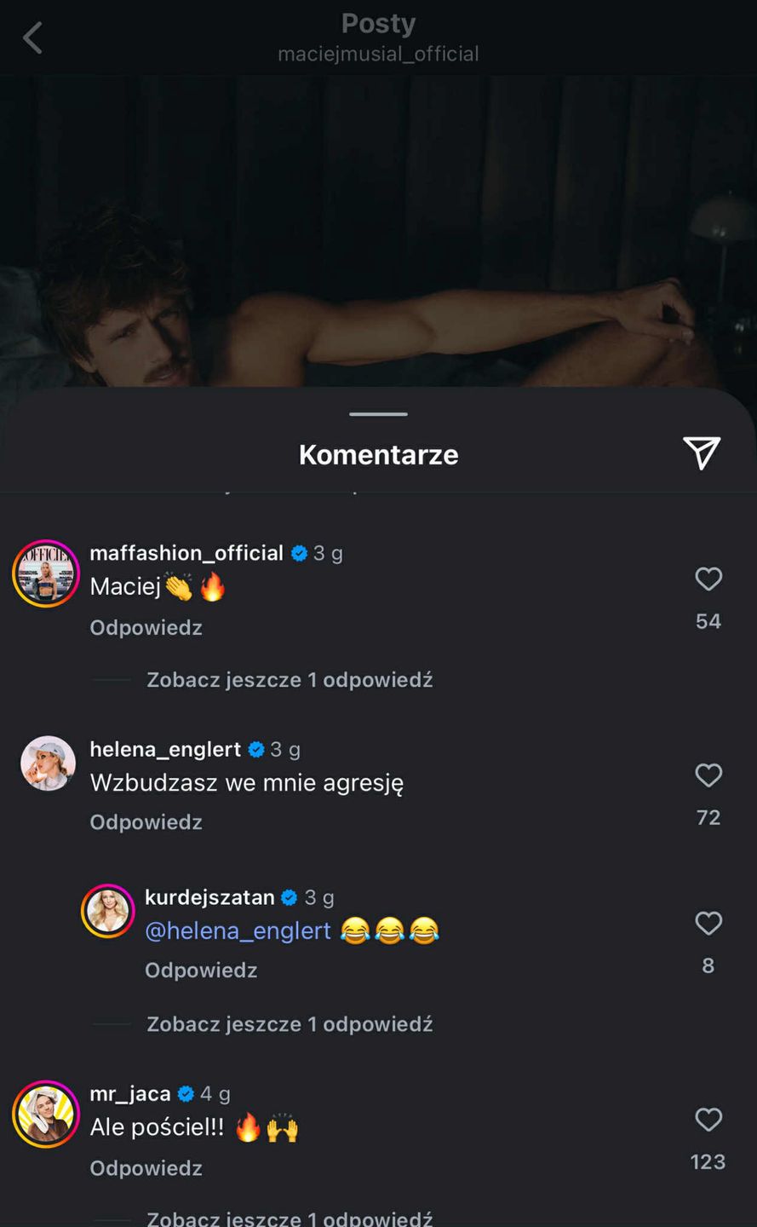The image size is (757, 1227).
Task: Toggle like on helena_englert's comment
Action: coord(708,775)
